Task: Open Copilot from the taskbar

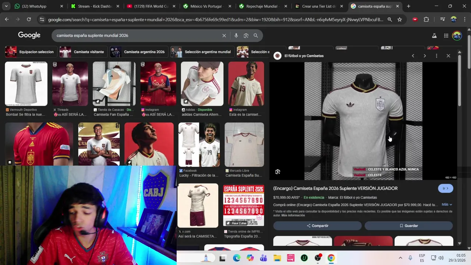Action: coord(250,258)
